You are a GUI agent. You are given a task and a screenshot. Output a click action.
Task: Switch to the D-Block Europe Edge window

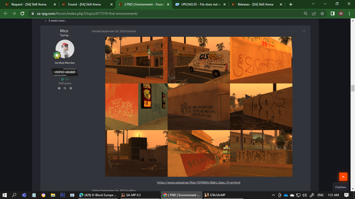pyautogui.click(x=98, y=195)
